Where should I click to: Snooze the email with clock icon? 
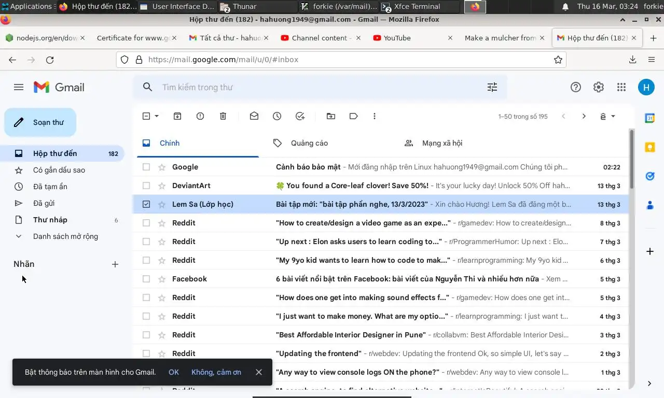(x=277, y=116)
